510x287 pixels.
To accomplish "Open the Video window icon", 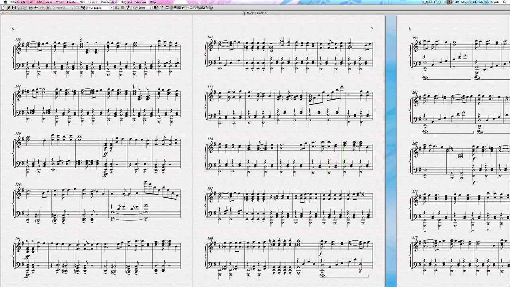I will (x=203, y=8).
